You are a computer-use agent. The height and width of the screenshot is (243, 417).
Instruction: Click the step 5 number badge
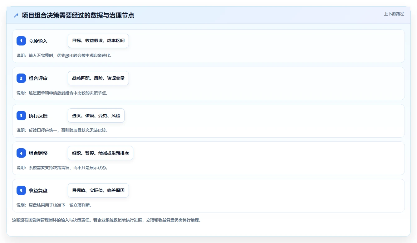coord(21,190)
